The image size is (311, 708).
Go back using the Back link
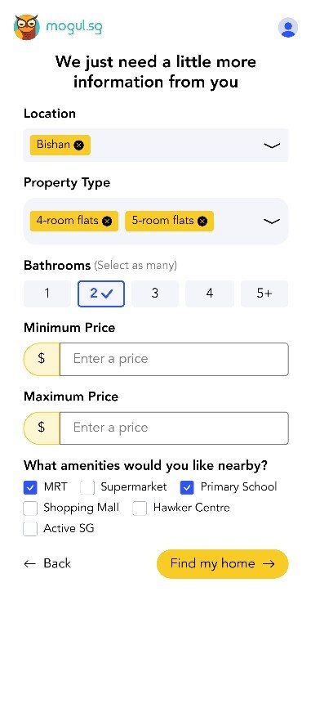coord(47,563)
